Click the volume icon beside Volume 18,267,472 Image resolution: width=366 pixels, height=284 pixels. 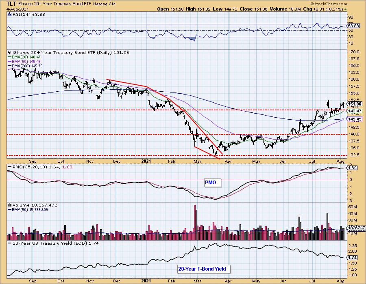[x=10, y=205]
